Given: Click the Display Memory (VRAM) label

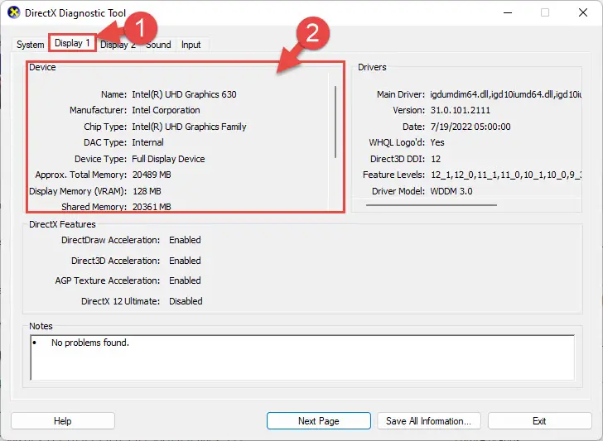Looking at the screenshot, I should pyautogui.click(x=78, y=191).
